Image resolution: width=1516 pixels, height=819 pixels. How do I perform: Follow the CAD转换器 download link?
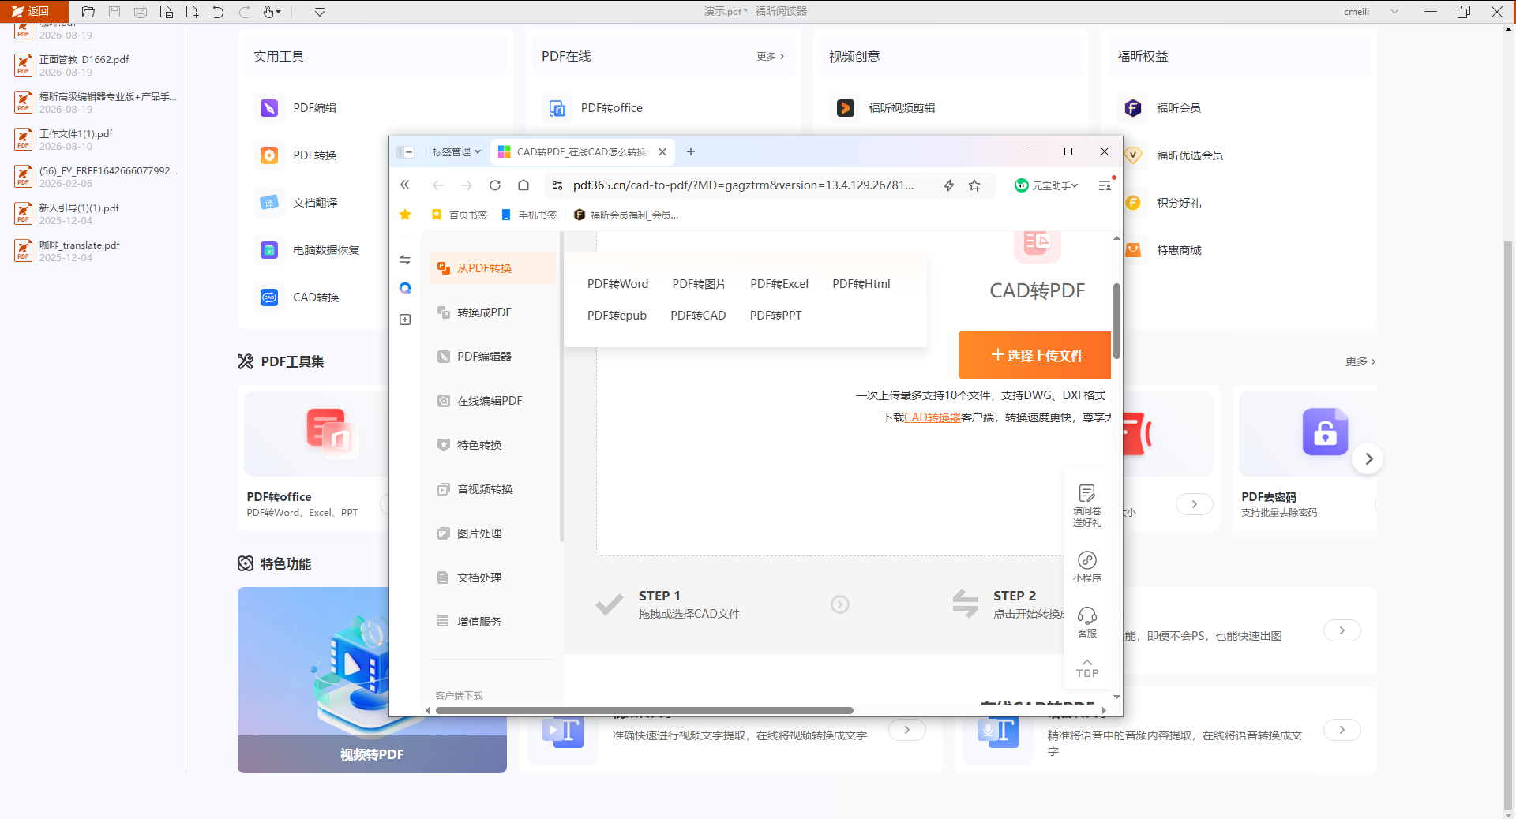click(x=932, y=417)
